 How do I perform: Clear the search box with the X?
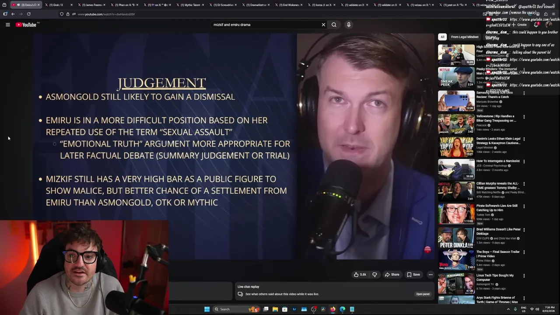(323, 24)
